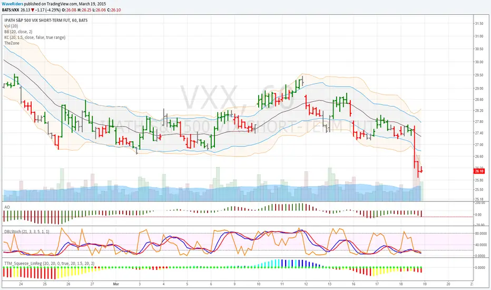The image size is (491, 290).
Task: Click the red 26.10 current price marker
Action: pyautogui.click(x=479, y=171)
